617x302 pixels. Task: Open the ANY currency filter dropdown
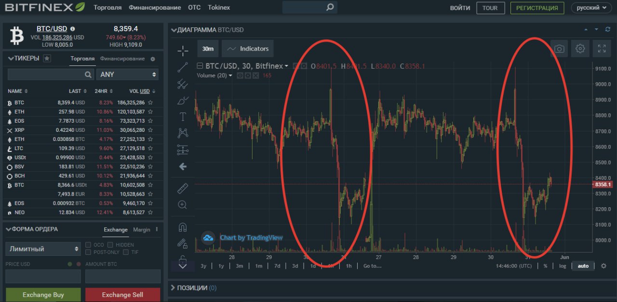pyautogui.click(x=127, y=75)
